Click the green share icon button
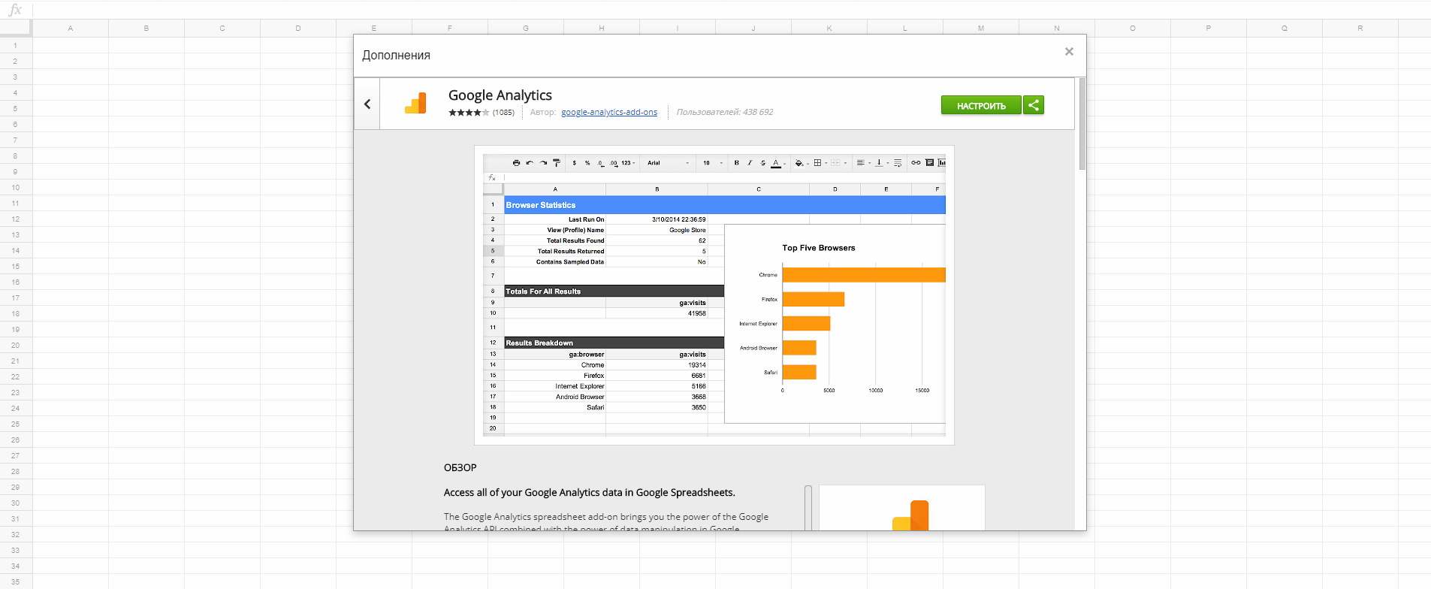This screenshot has width=1431, height=589. [x=1034, y=105]
